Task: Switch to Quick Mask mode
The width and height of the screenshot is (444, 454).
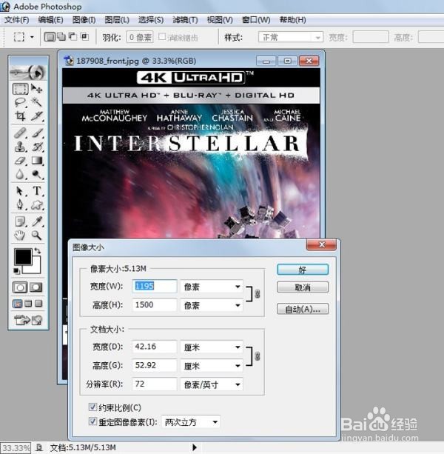Action: pyautogui.click(x=36, y=287)
